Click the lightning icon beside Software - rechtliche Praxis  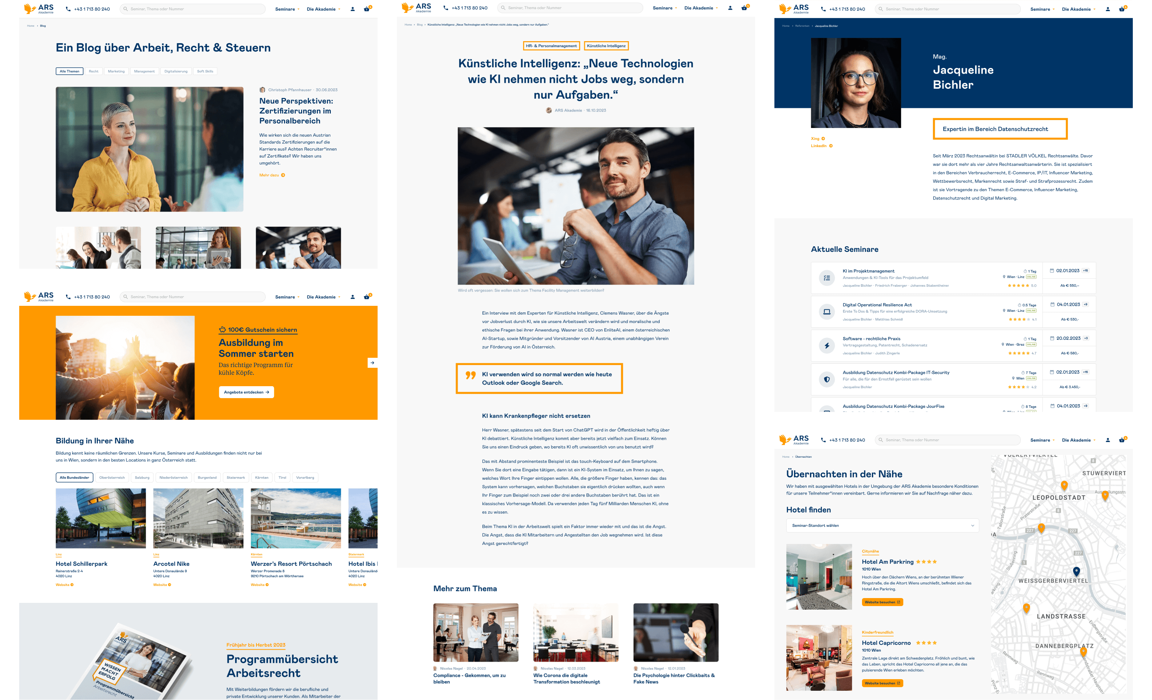(x=826, y=346)
